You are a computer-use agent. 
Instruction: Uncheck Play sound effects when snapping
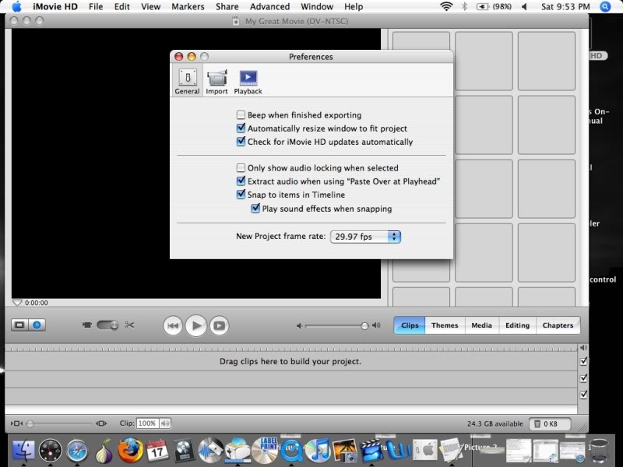point(255,209)
